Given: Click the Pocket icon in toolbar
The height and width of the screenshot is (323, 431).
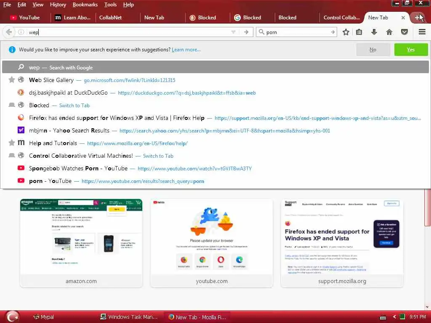Looking at the screenshot, I should [x=404, y=32].
